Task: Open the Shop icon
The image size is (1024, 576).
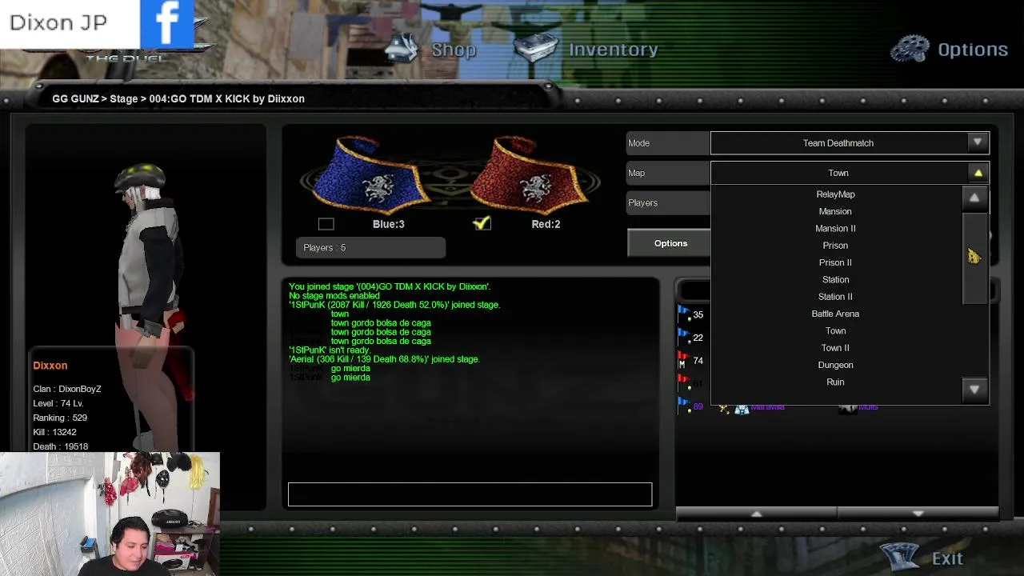Action: 402,48
